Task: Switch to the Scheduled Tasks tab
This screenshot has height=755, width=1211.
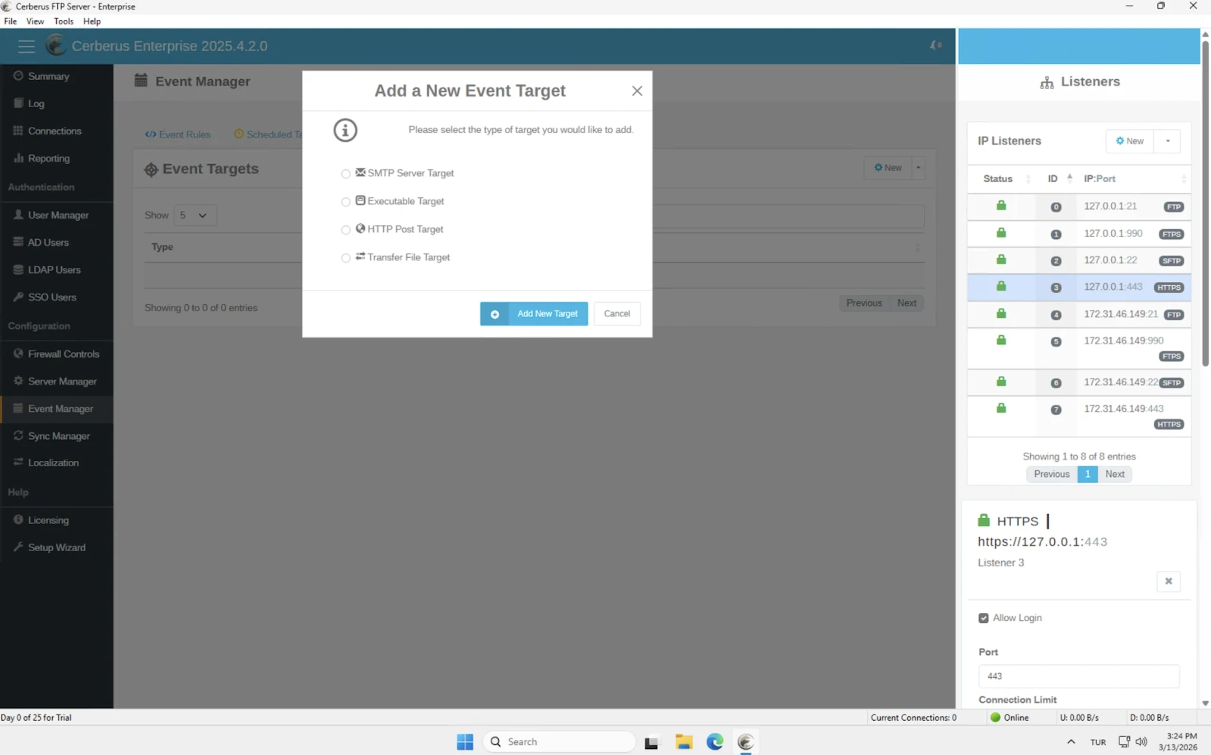Action: pos(268,135)
